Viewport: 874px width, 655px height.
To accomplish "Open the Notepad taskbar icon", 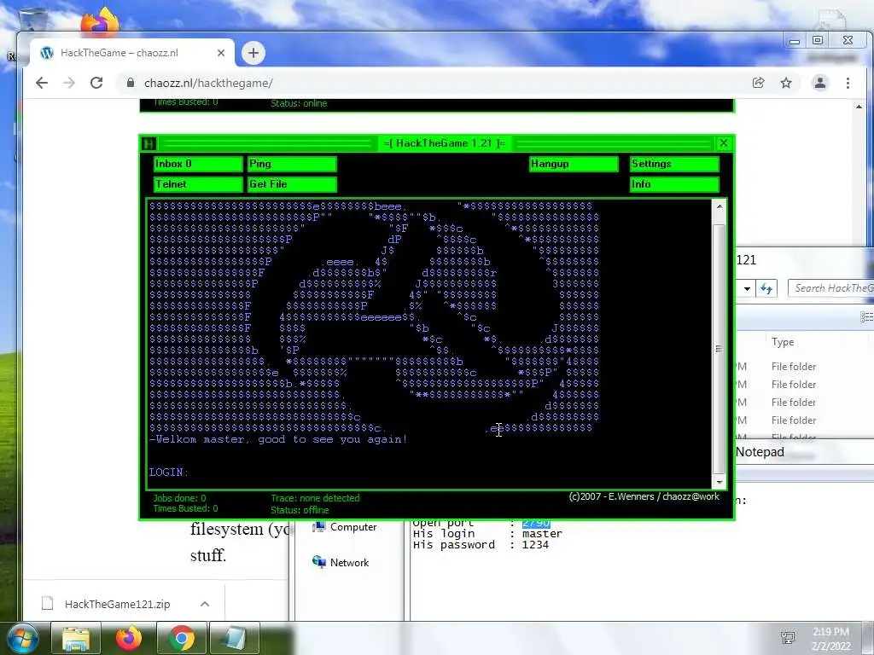I will tap(234, 638).
